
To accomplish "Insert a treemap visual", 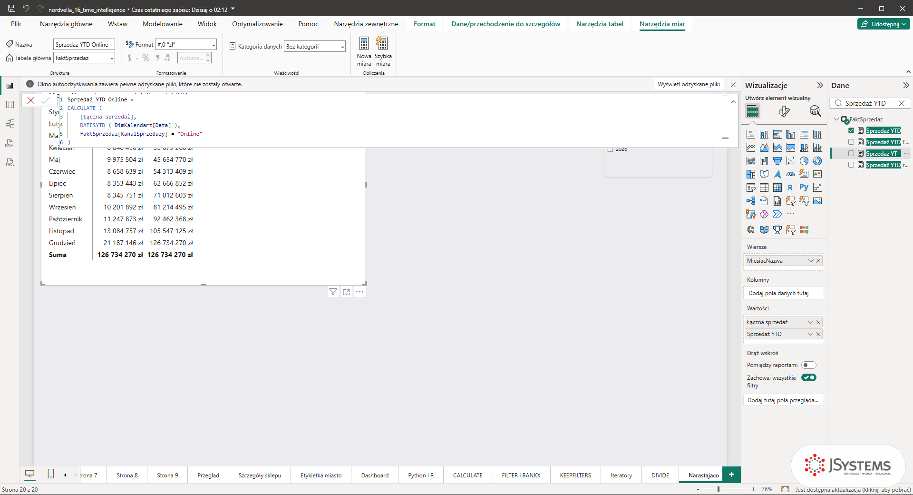I will pos(751,174).
